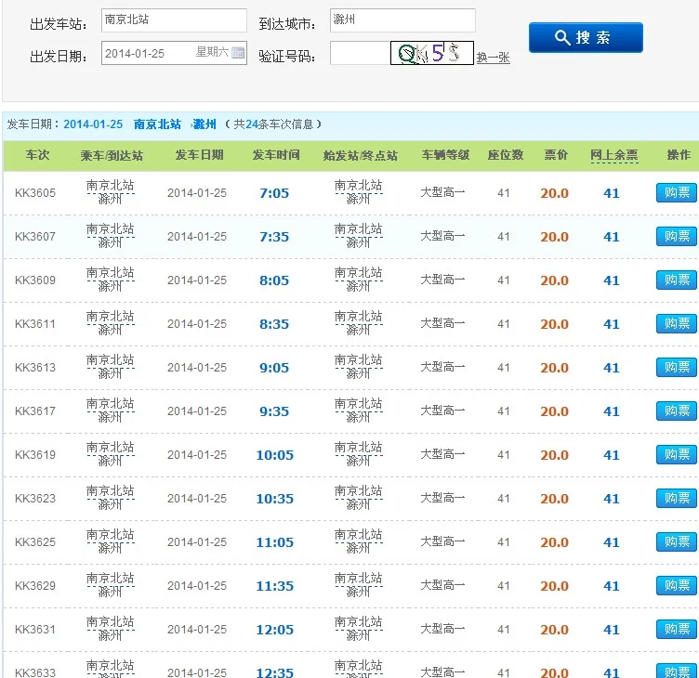Click 滁州 in the results summary bar
This screenshot has height=678, width=699.
pyautogui.click(x=204, y=124)
